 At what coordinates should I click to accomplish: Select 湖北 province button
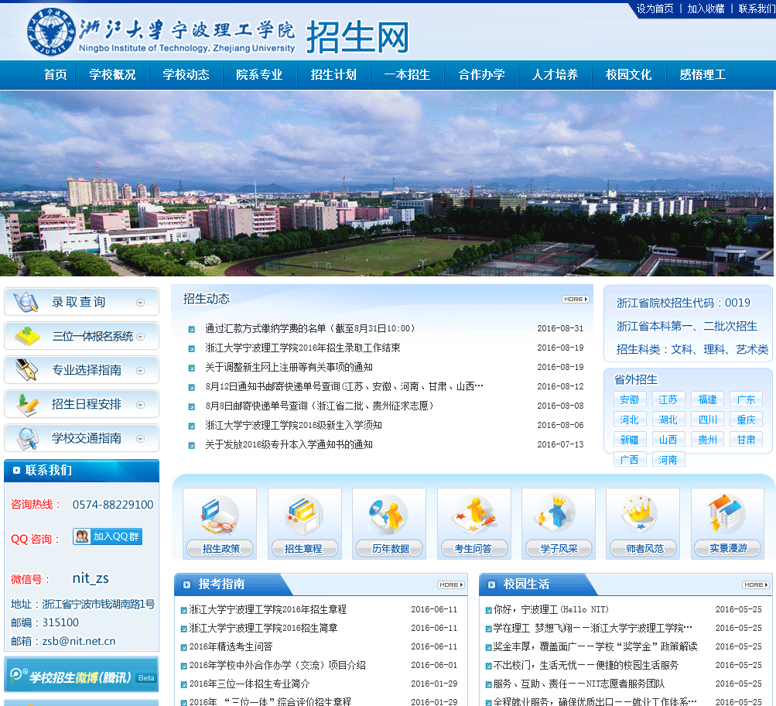pos(668,420)
